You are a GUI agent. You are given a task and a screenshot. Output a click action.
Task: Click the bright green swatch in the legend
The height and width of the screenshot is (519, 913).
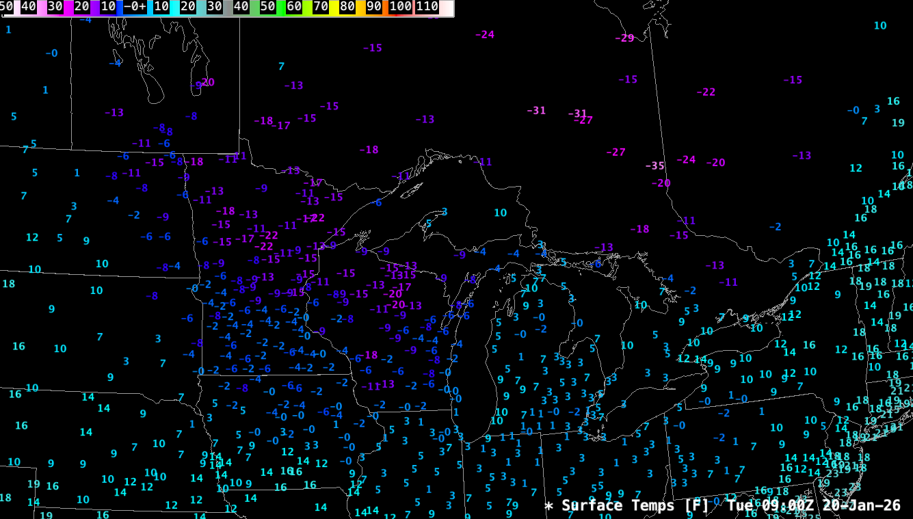tap(280, 7)
